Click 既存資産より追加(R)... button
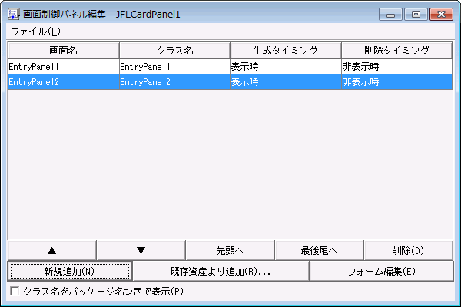Image resolution: width=461 pixels, height=307 pixels. (x=221, y=271)
